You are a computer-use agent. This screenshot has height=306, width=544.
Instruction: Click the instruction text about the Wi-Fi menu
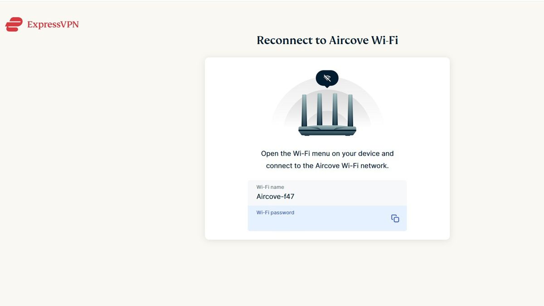[327, 159]
